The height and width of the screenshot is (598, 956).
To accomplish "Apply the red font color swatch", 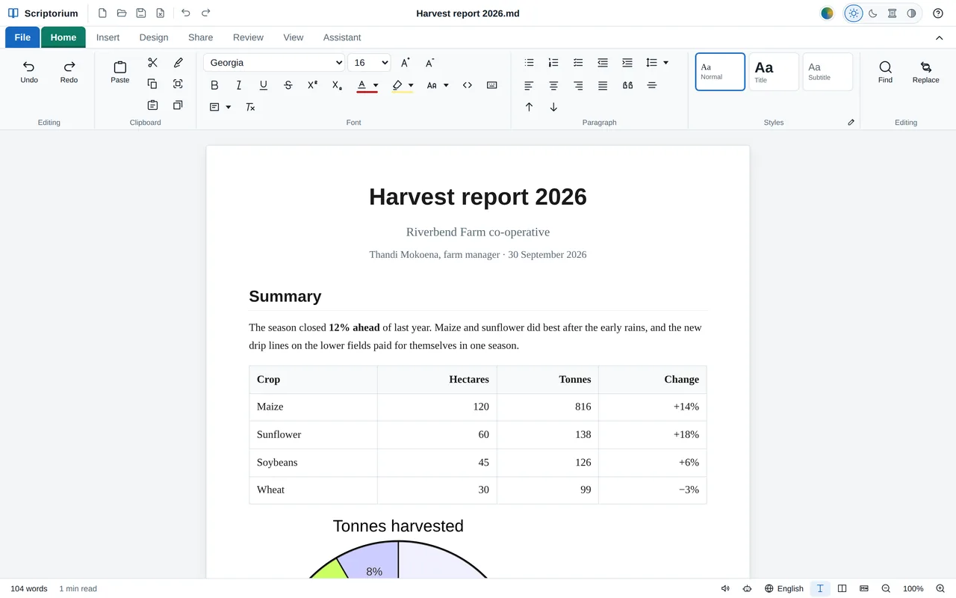I will pos(361,85).
